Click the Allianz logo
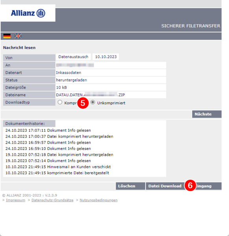Screen dimensions: 229x236 click(28, 13)
